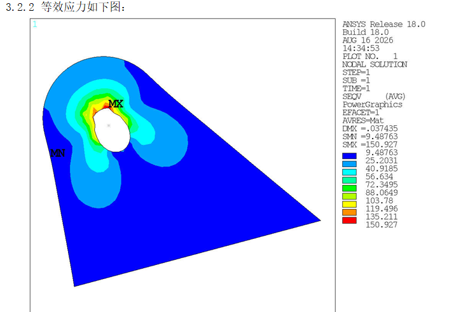Click the MX maximum stress marker
Image resolution: width=454 pixels, height=312 pixels.
tap(116, 104)
